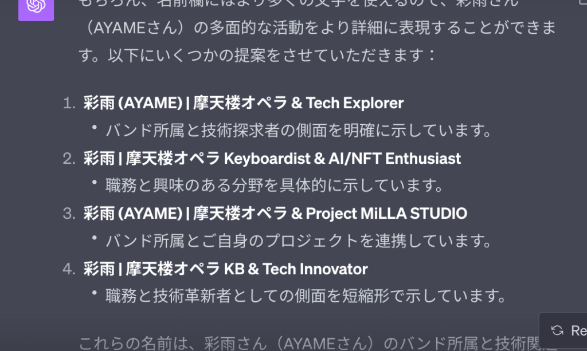Click the regenerate circular arrows icon
Viewport: 587px width, 351px height.
click(557, 330)
